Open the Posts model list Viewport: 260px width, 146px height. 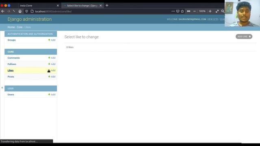pyautogui.click(x=11, y=77)
